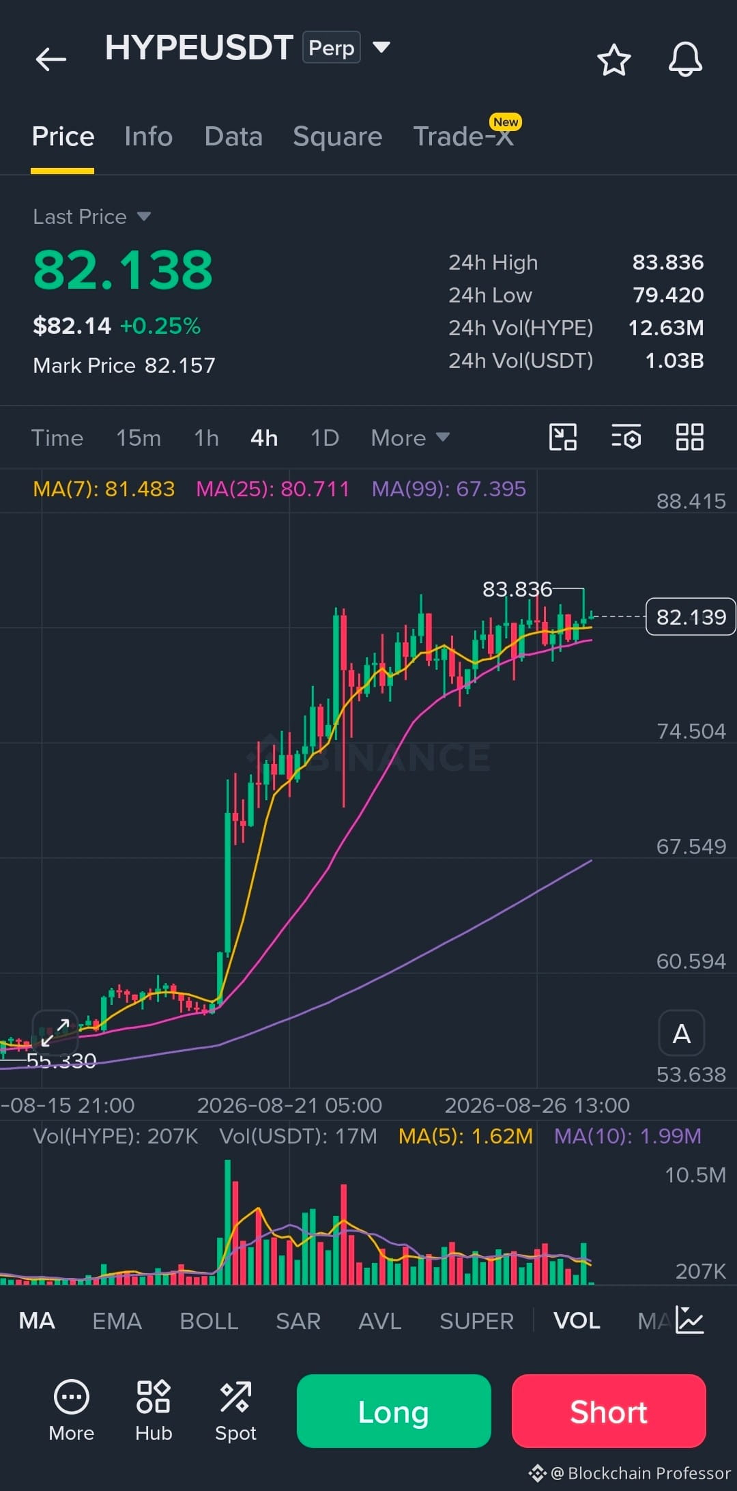Screen dimensions: 737x1491
Task: Select the 15m interval
Action: pyautogui.click(x=139, y=438)
